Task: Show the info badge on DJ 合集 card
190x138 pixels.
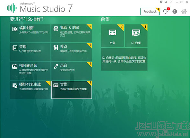Action: (145, 27)
